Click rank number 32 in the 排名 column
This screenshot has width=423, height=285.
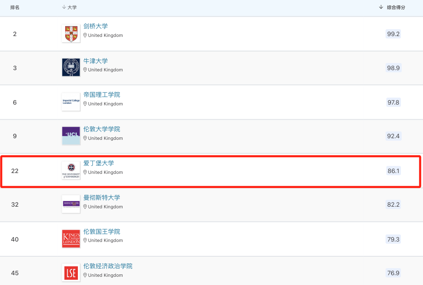pyautogui.click(x=15, y=205)
